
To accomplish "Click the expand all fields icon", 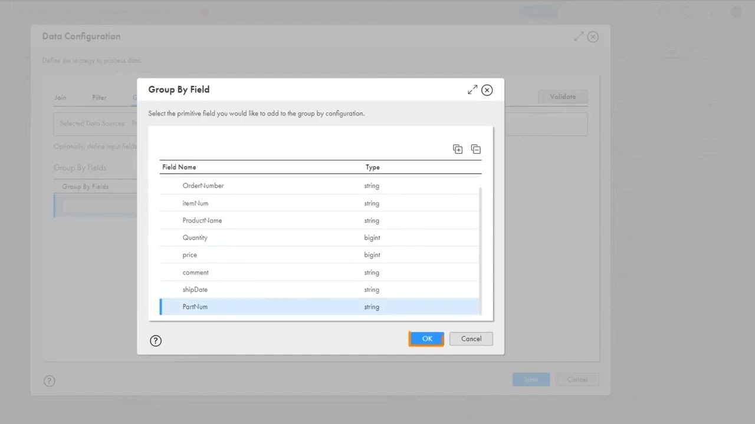I will tap(458, 149).
